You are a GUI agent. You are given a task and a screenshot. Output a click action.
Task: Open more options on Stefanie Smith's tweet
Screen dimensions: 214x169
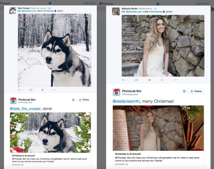(175, 80)
